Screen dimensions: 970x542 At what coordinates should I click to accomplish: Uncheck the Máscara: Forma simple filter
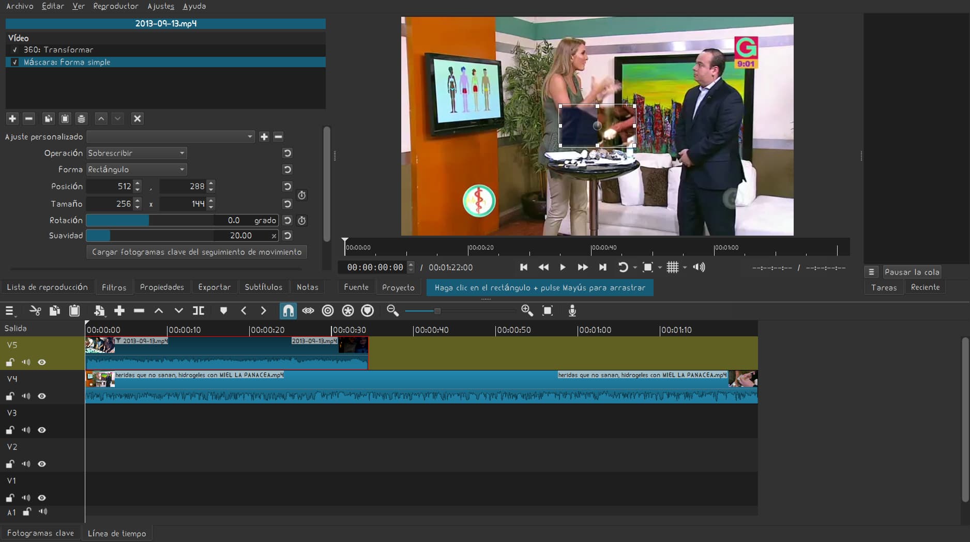pyautogui.click(x=15, y=63)
